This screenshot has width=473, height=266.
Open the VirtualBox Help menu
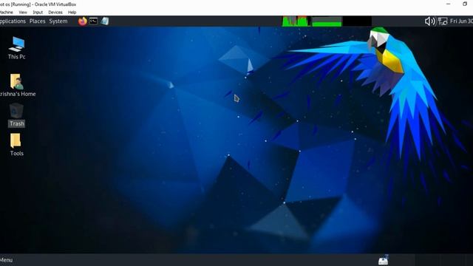tap(72, 13)
